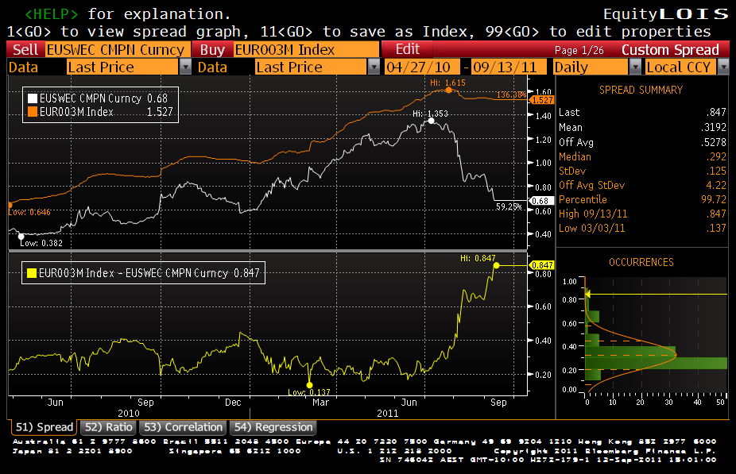Click the Edit button
This screenshot has height=474, width=736.
click(408, 49)
